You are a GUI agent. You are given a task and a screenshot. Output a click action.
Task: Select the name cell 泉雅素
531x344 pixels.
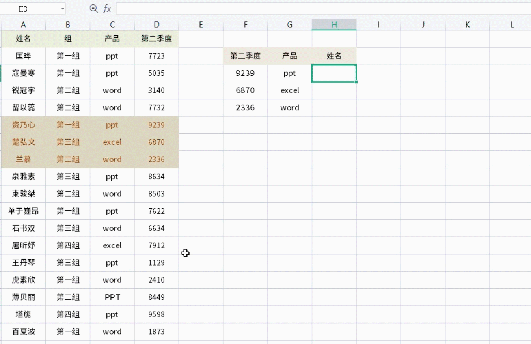click(x=23, y=177)
